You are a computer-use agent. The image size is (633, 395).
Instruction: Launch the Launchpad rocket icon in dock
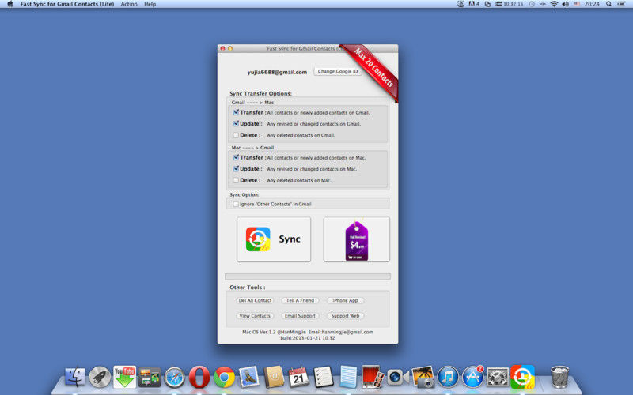coord(100,378)
